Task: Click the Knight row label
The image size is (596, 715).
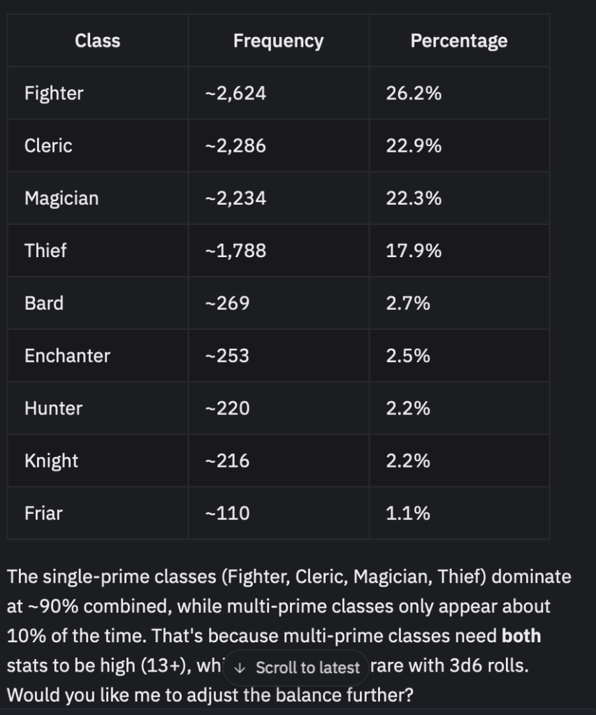Action: pyautogui.click(x=51, y=461)
